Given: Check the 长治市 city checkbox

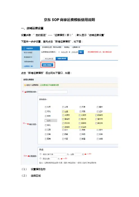Looking at the screenshot, I should click(80, 127).
